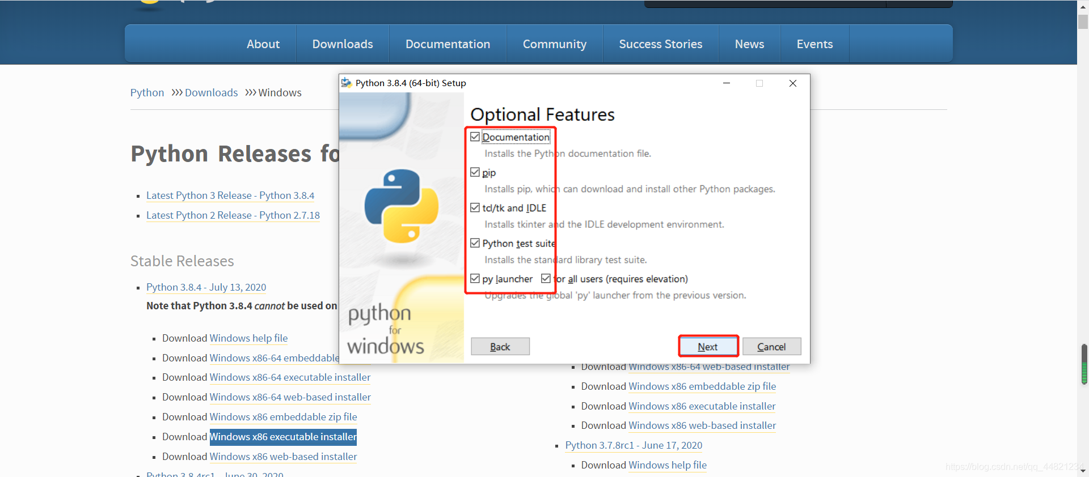Click Next in Python Setup
This screenshot has width=1089, height=477.
coord(708,347)
